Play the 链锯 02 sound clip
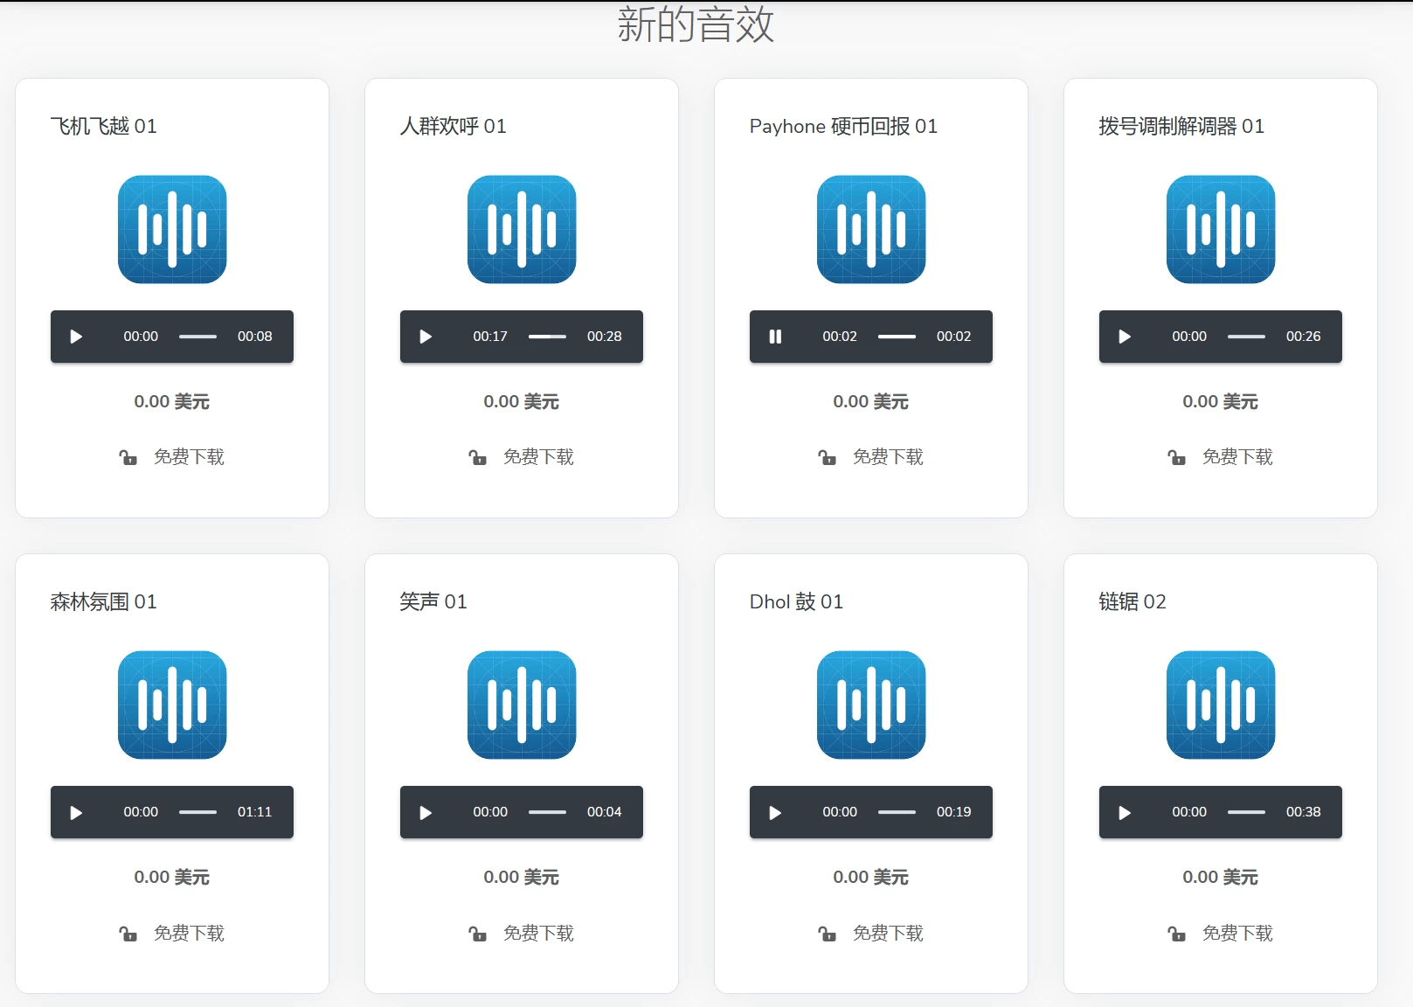 [1125, 812]
